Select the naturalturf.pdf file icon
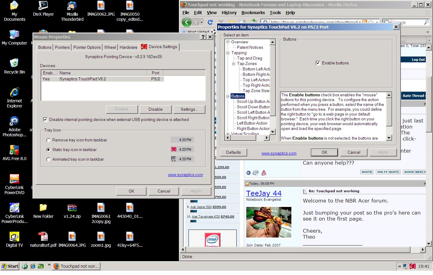Image resolution: width=433 pixels, height=275 pixels. 43,240
